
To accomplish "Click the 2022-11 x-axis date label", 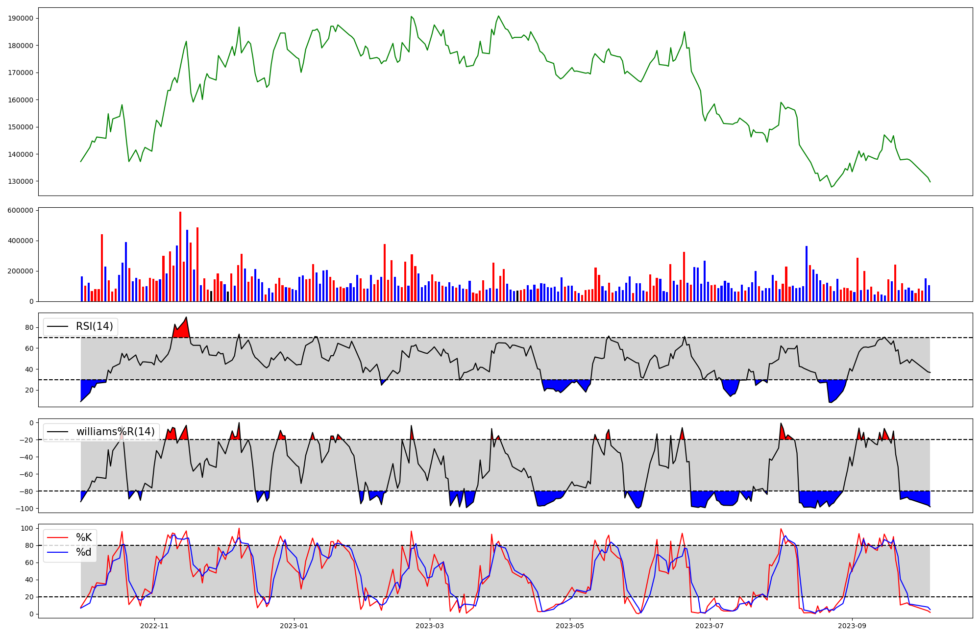I will click(154, 626).
